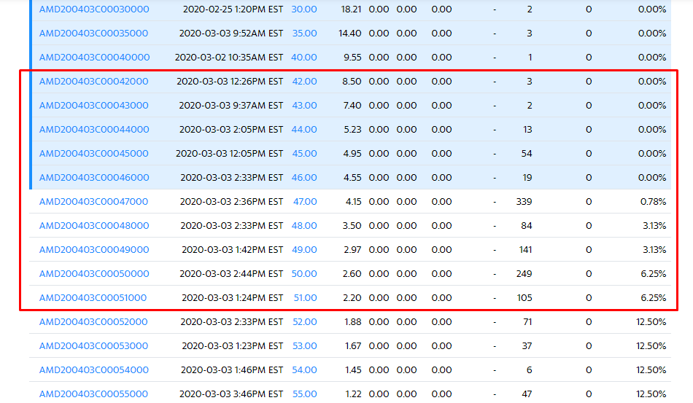
Task: Select the 43.00 strike price link
Action: [304, 106]
